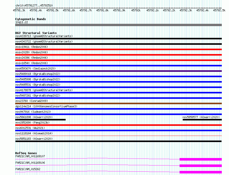Click the 45791.3k ruler tick label
The width and height of the screenshot is (229, 175).
pyautogui.click(x=19, y=10)
